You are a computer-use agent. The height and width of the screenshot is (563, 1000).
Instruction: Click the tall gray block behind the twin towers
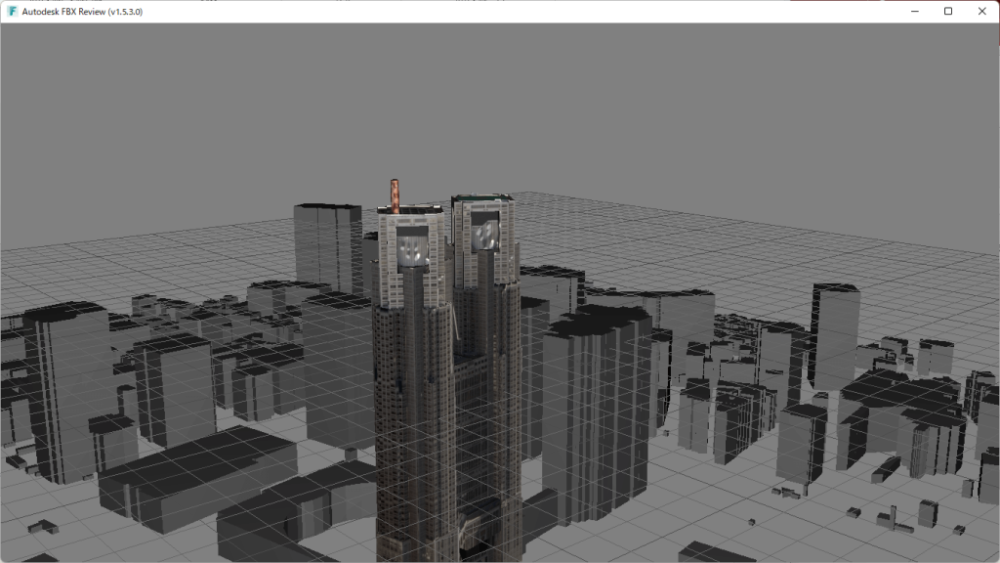[327, 244]
